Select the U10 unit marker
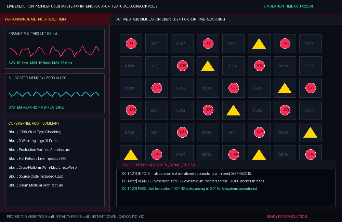Screen dimensions: 342x222 182,66
